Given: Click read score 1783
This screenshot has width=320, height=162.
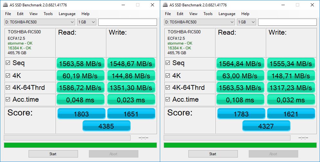Looking at the screenshot, I should (x=241, y=114).
